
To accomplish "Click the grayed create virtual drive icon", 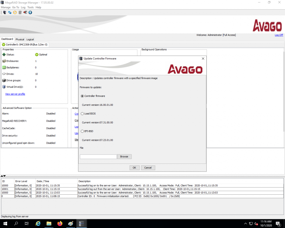I will (20, 13).
